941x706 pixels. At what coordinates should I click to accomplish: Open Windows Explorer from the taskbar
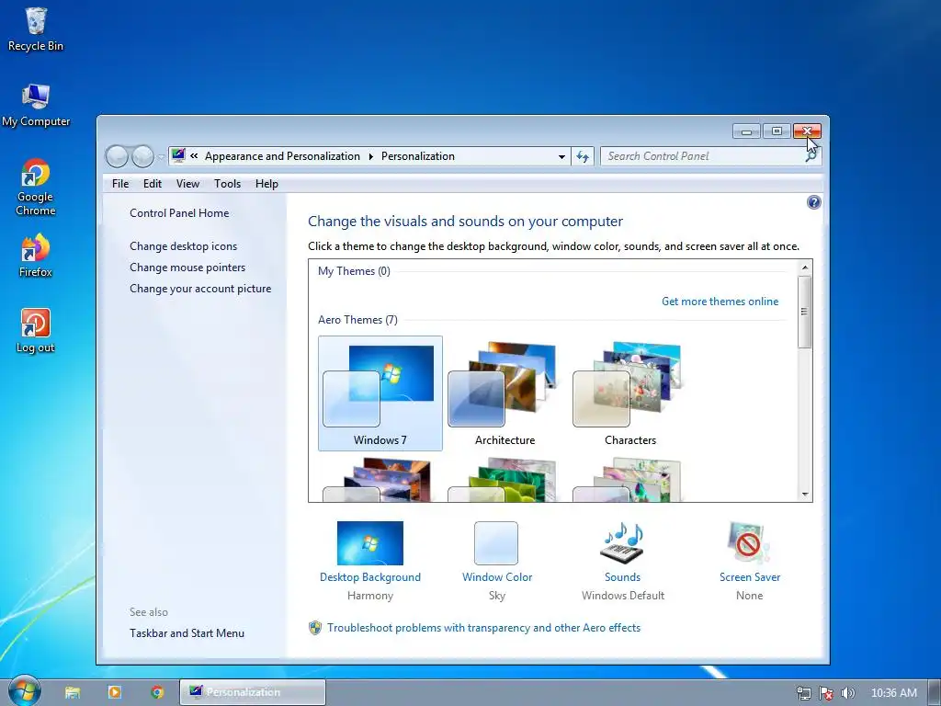[x=73, y=692]
